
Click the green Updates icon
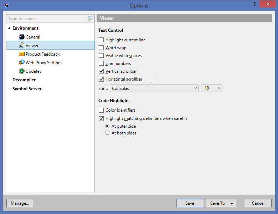pyautogui.click(x=22, y=71)
